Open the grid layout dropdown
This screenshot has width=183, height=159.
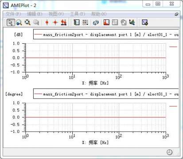85,23
